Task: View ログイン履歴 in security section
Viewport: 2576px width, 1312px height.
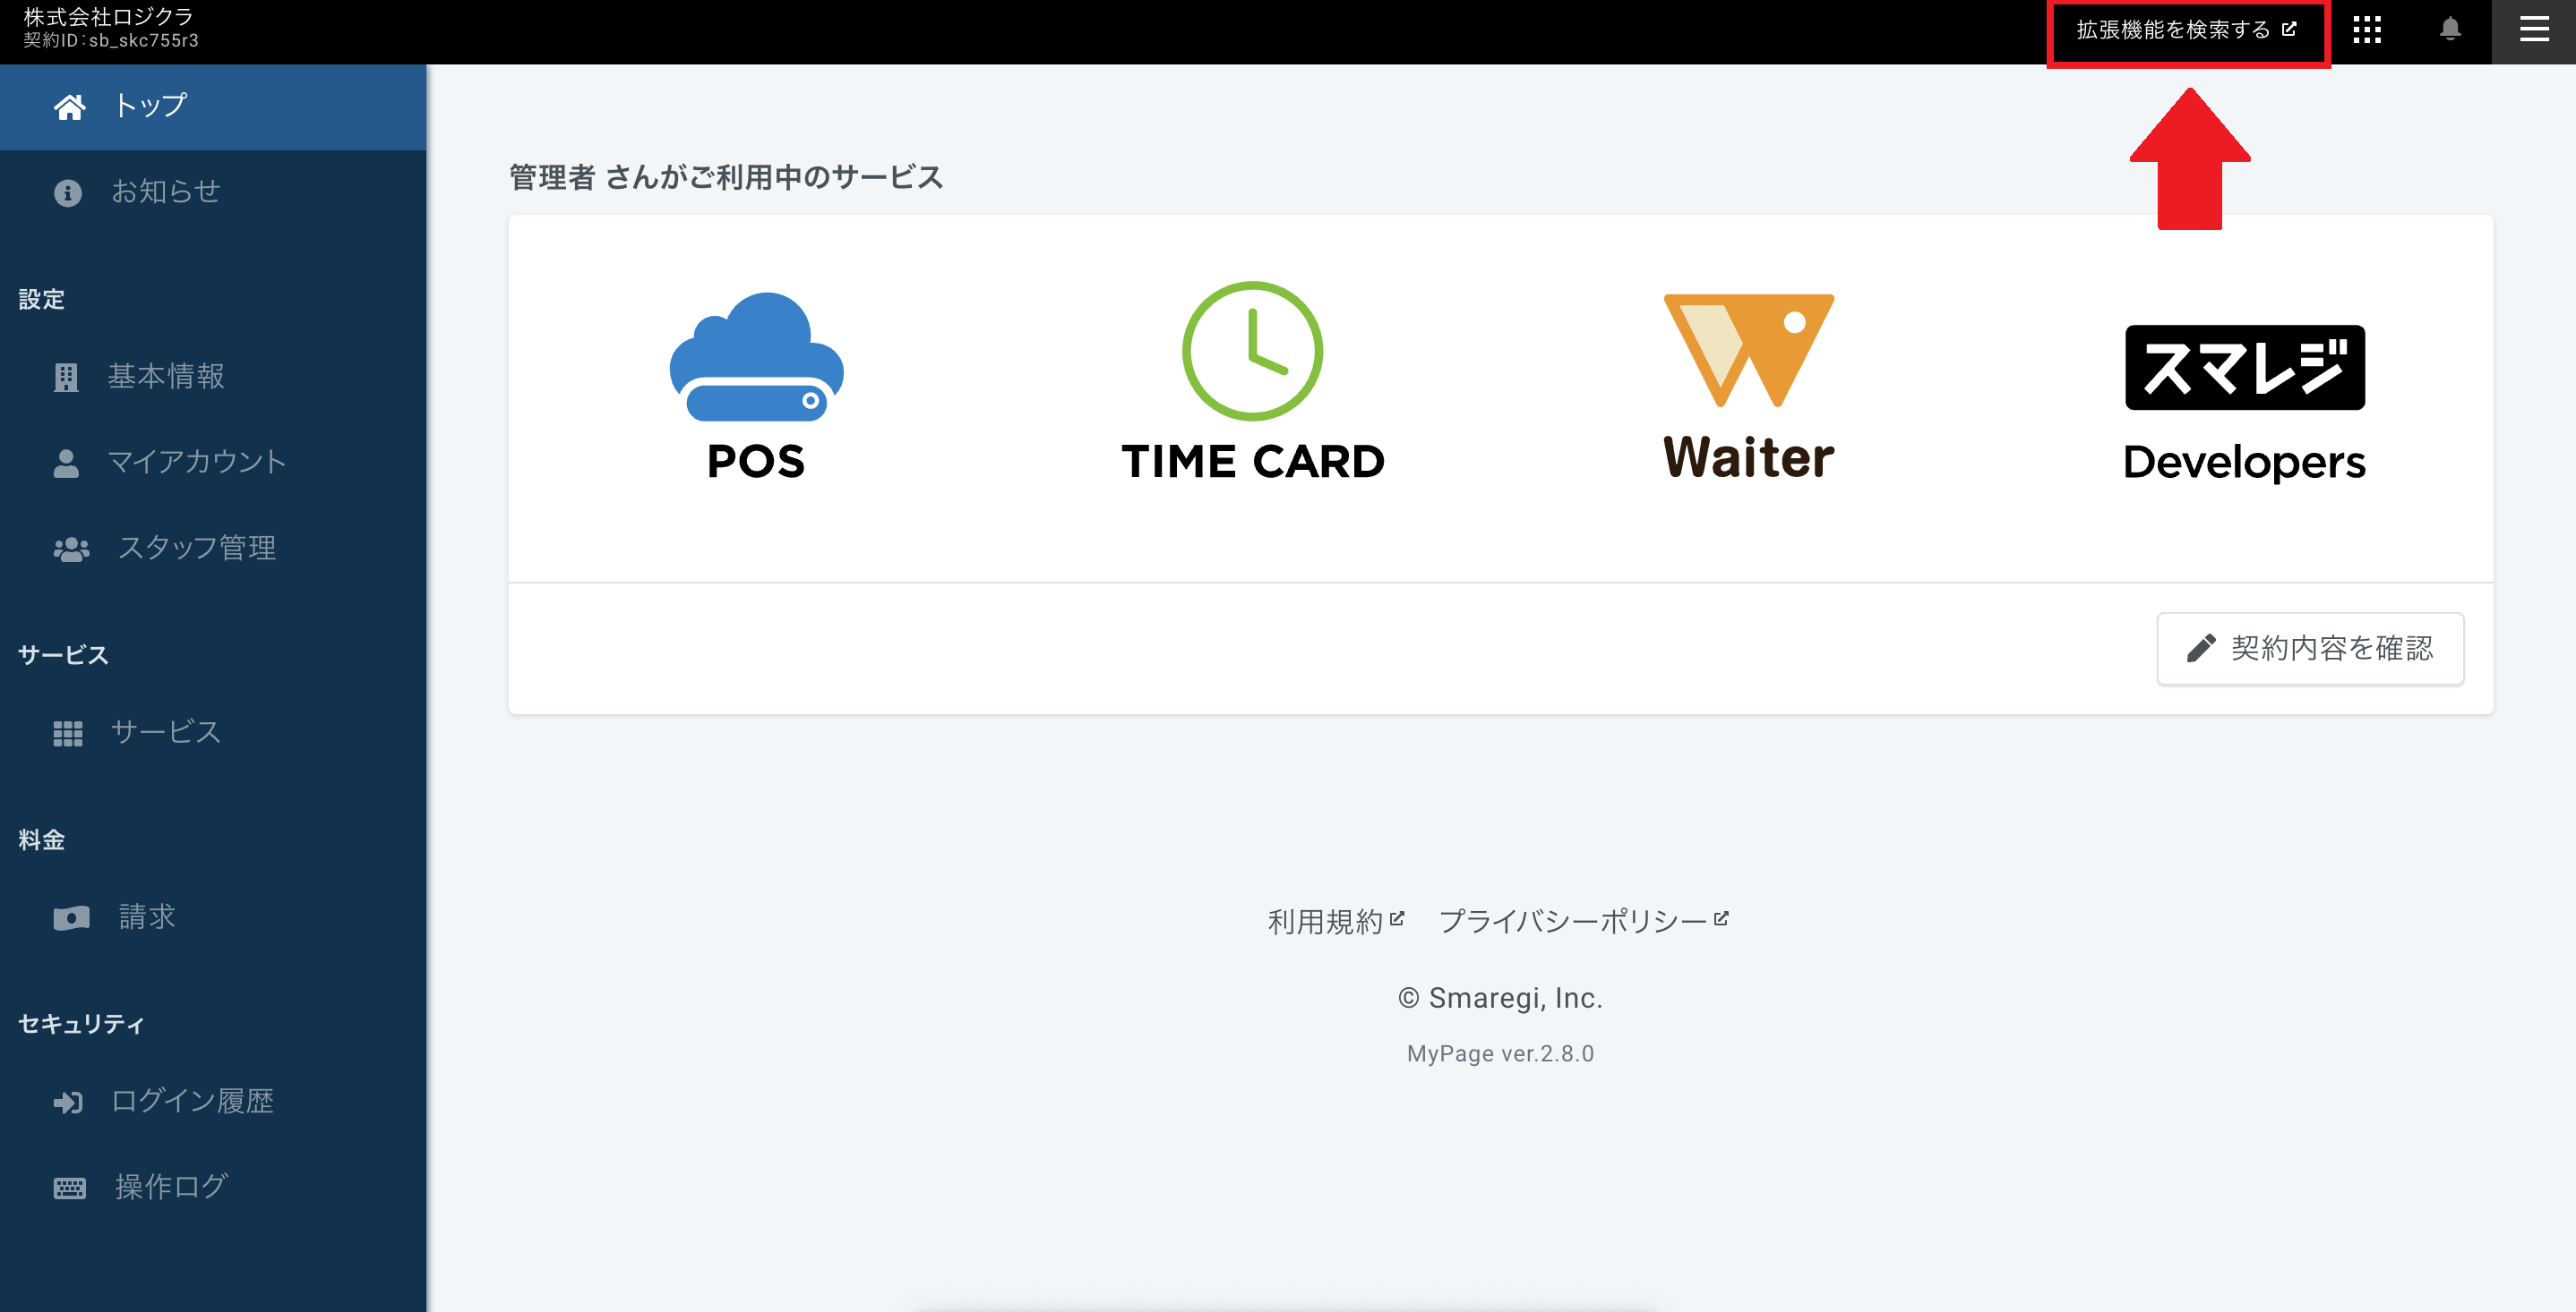Action: [x=192, y=1101]
